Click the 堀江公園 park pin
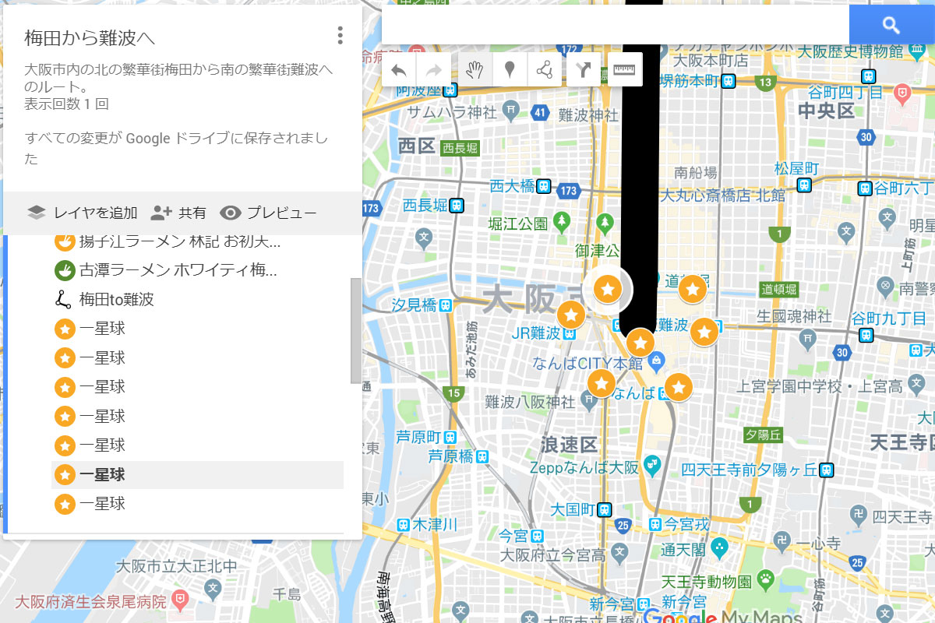The height and width of the screenshot is (623, 935). click(x=563, y=224)
